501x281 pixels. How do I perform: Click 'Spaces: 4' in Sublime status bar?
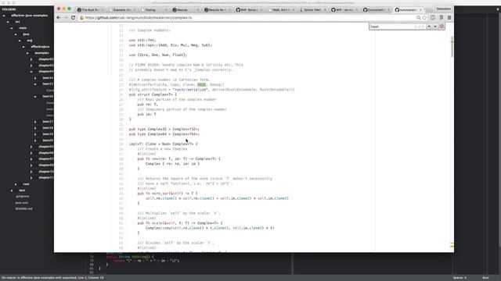pyautogui.click(x=460, y=278)
